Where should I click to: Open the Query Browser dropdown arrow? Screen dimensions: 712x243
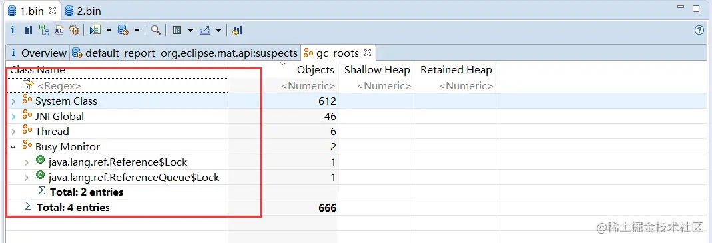pos(137,30)
